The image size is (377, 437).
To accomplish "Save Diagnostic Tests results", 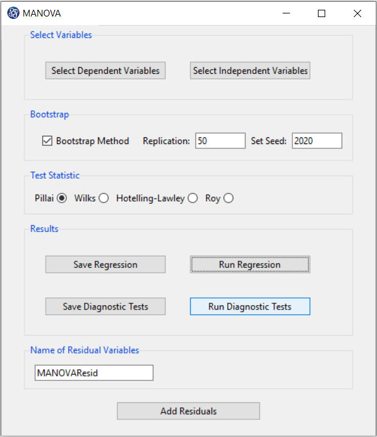I will pyautogui.click(x=105, y=306).
